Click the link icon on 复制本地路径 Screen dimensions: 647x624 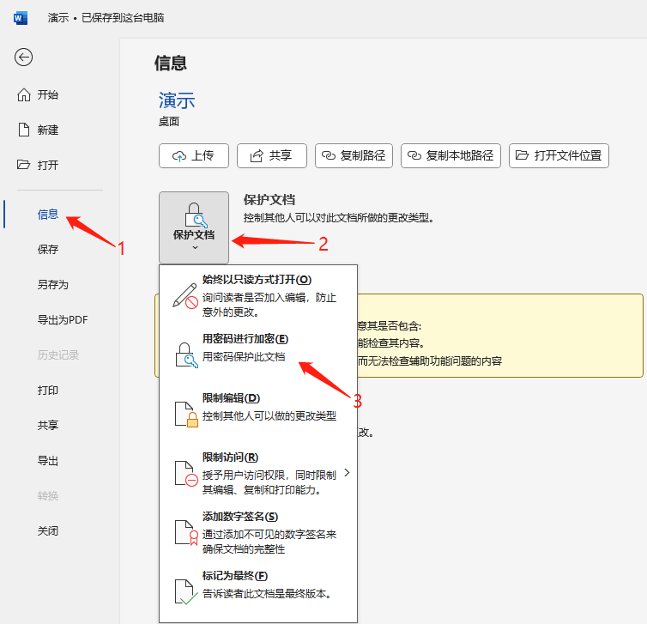(414, 155)
